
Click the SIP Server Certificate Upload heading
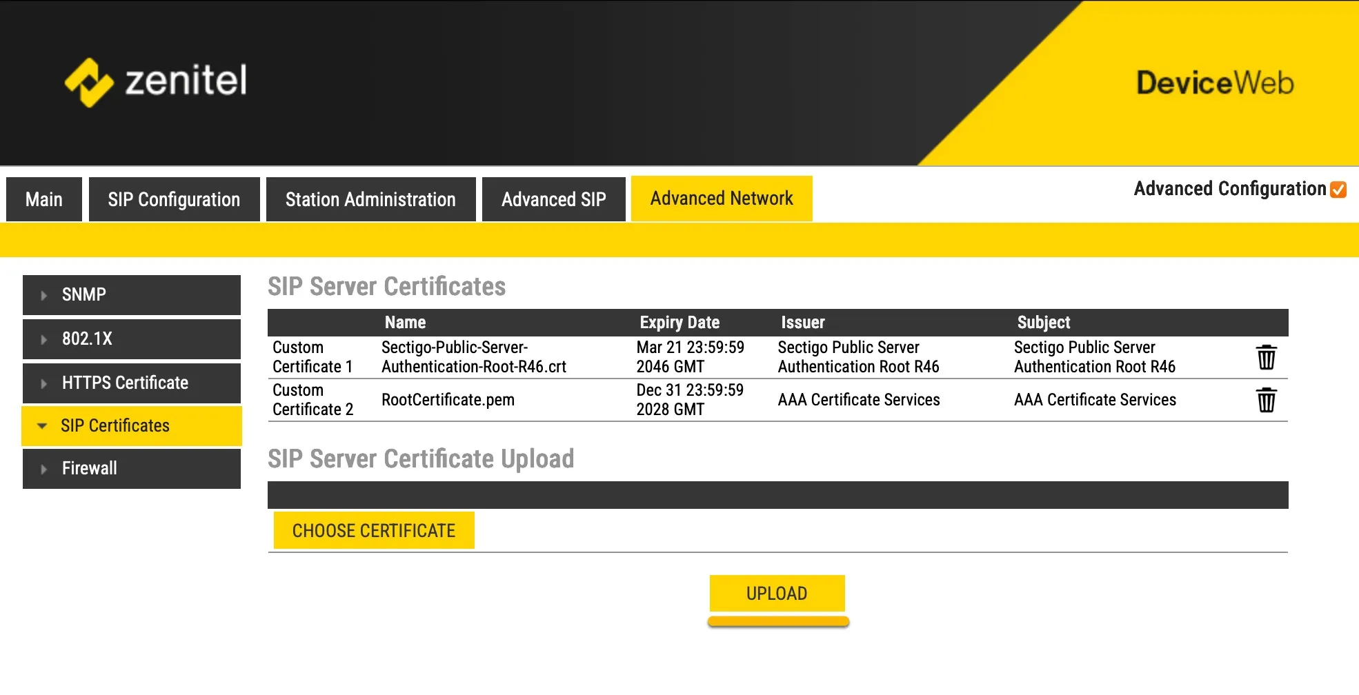421,459
